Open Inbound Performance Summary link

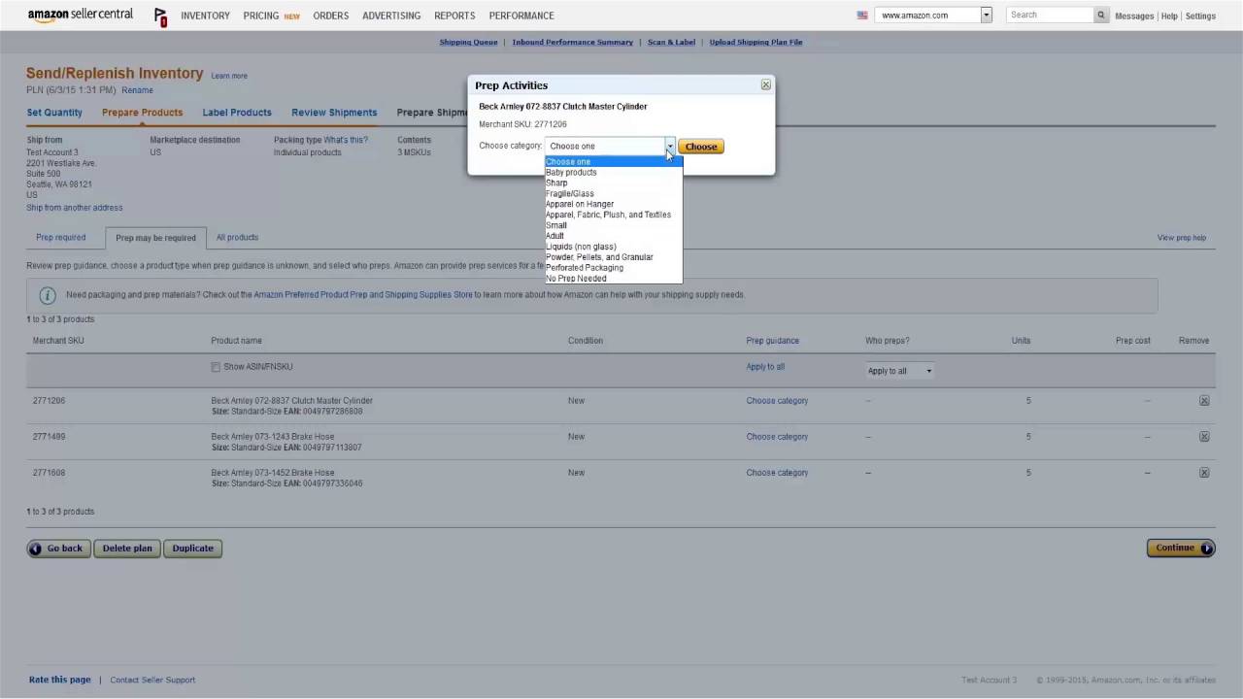(x=572, y=43)
